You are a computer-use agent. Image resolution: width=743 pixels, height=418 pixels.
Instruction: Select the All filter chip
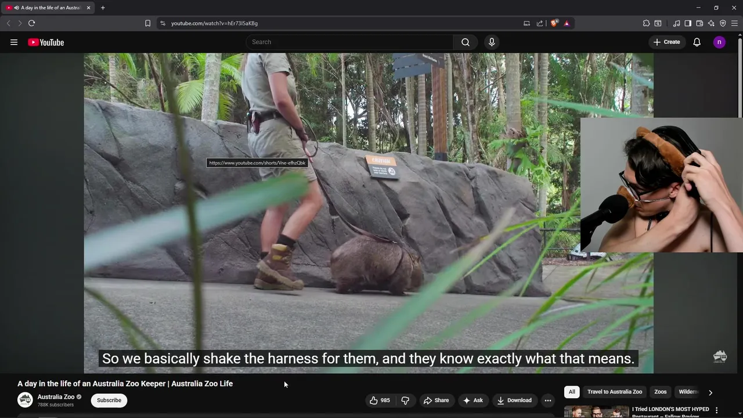tap(572, 392)
